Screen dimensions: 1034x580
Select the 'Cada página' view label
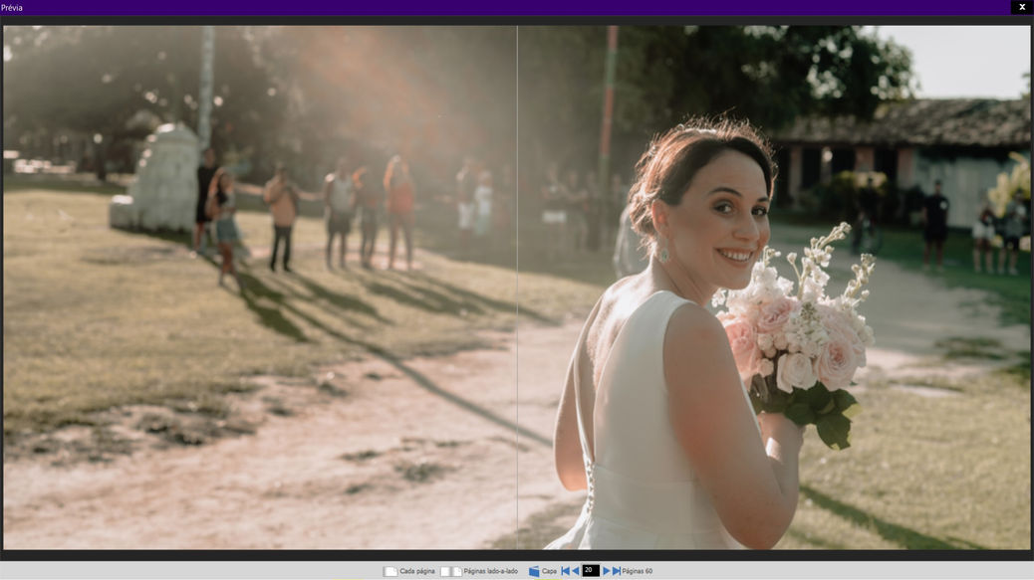[x=416, y=571]
